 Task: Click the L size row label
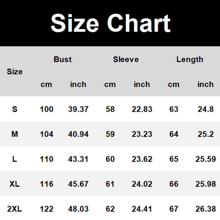[x=15, y=159]
